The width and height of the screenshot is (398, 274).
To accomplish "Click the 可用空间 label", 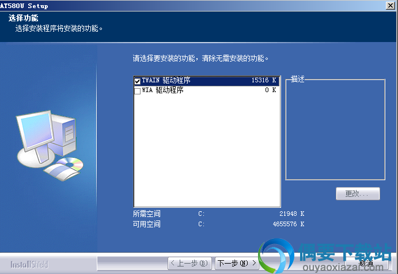I will tap(147, 224).
